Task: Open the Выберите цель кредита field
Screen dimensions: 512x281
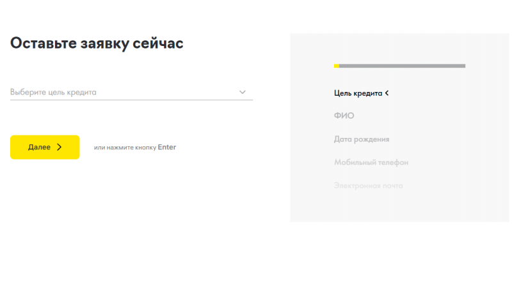Action: (122, 92)
